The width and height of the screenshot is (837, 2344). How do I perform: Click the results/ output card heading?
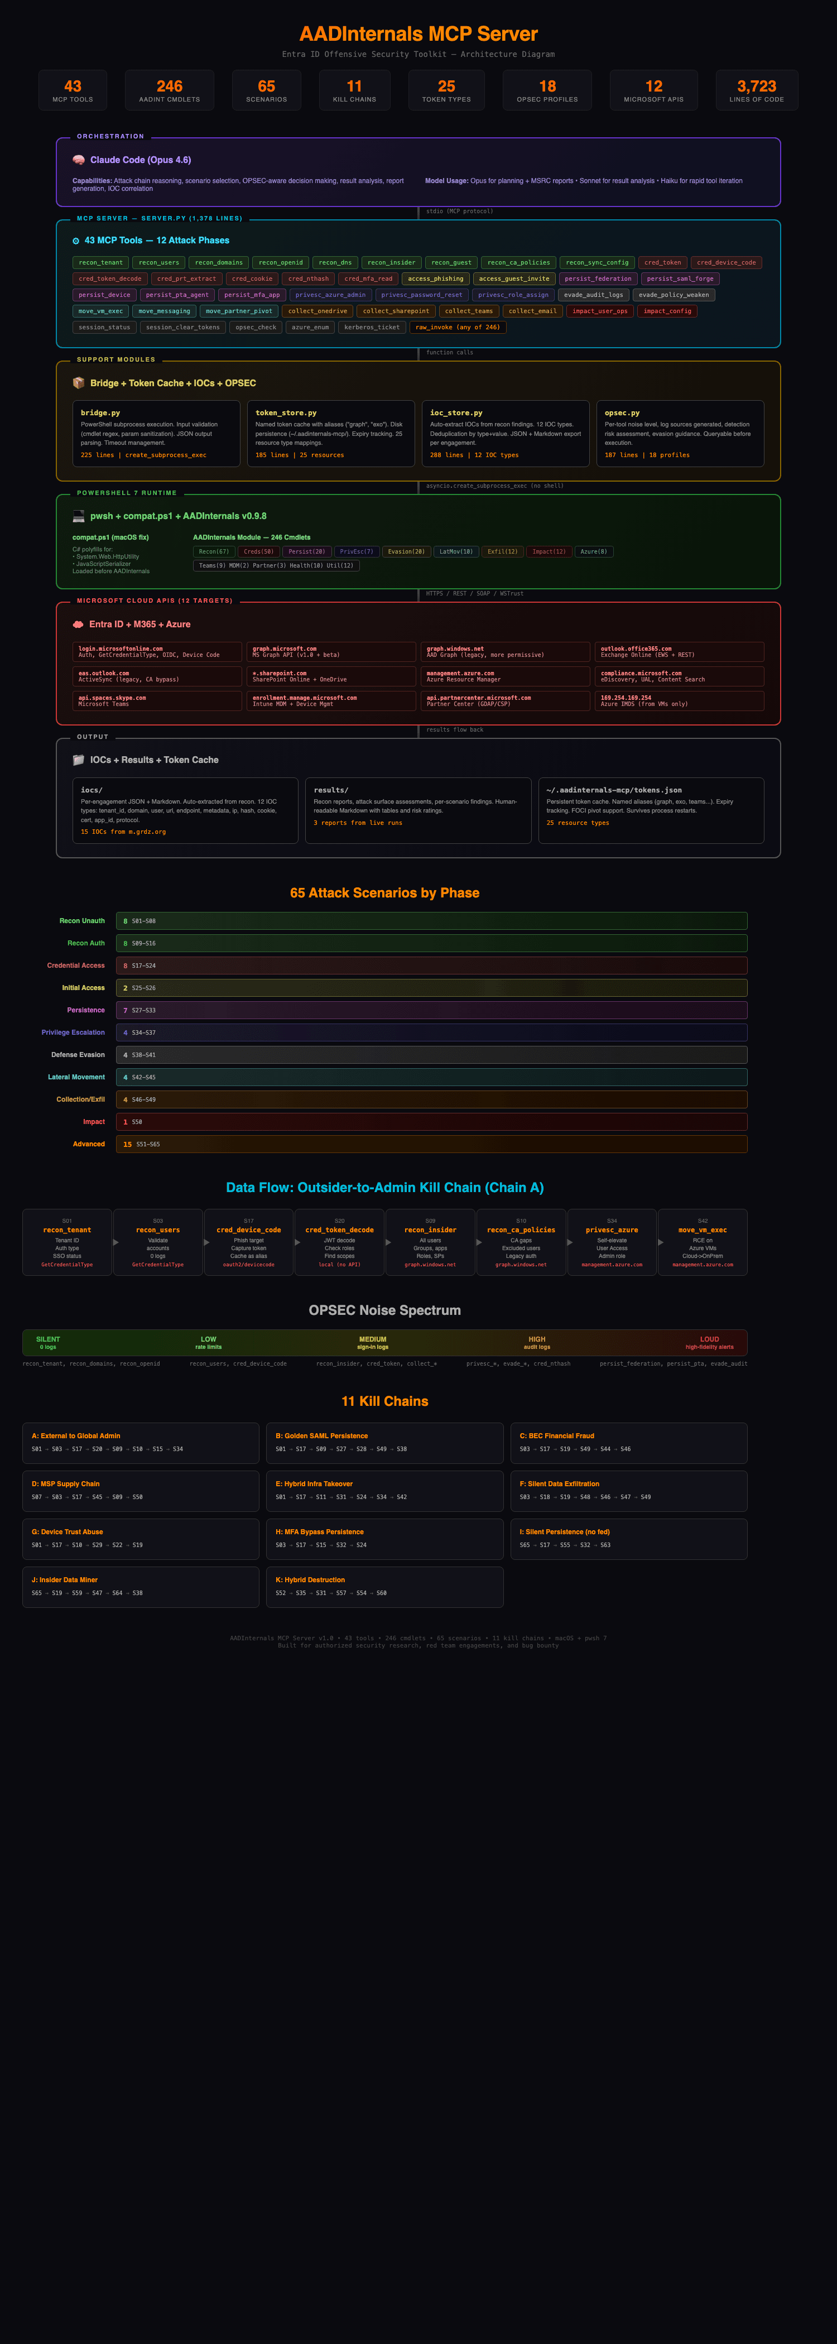(331, 791)
